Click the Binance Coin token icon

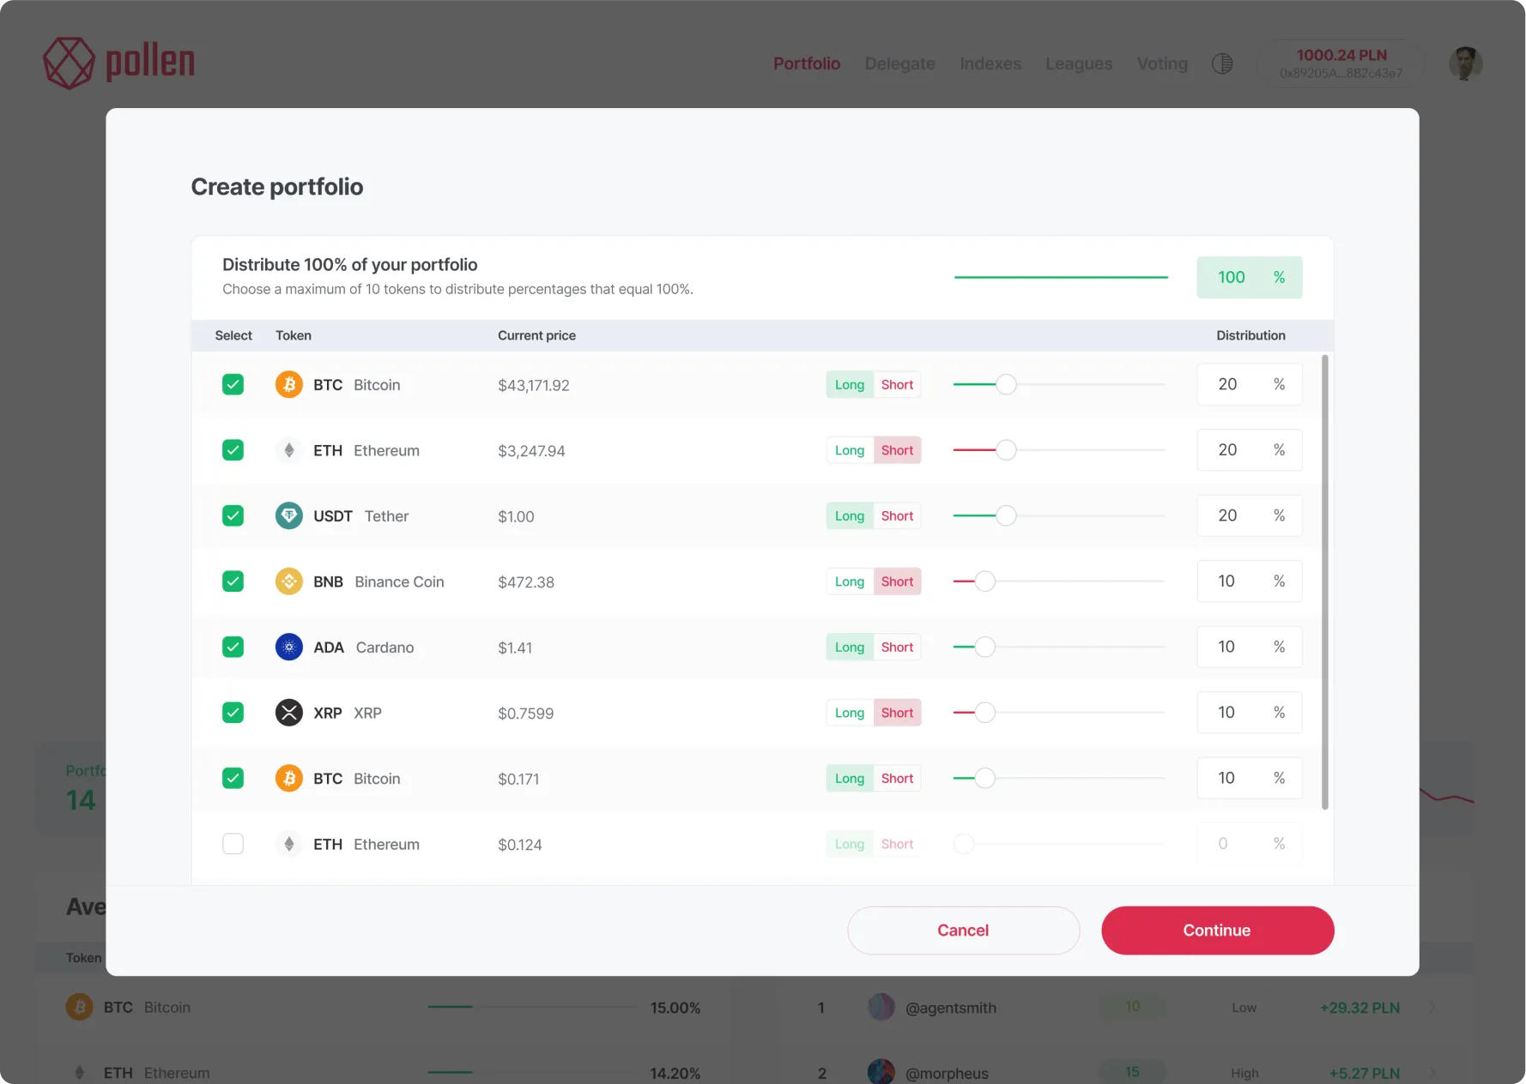[289, 581]
